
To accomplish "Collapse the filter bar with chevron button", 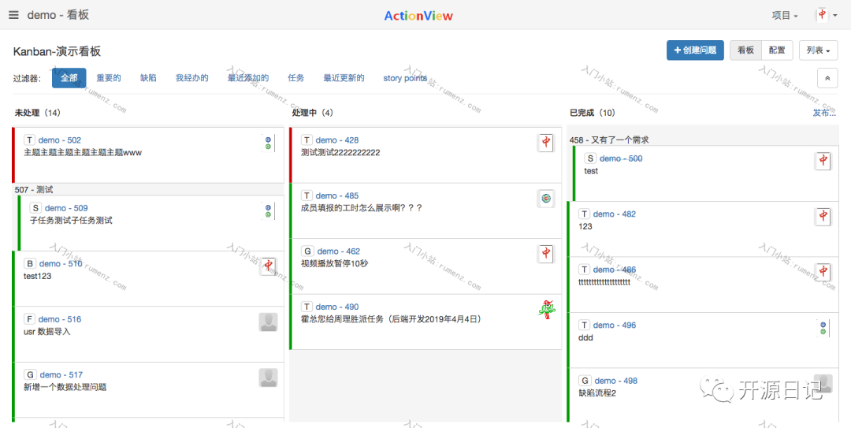I will 827,78.
